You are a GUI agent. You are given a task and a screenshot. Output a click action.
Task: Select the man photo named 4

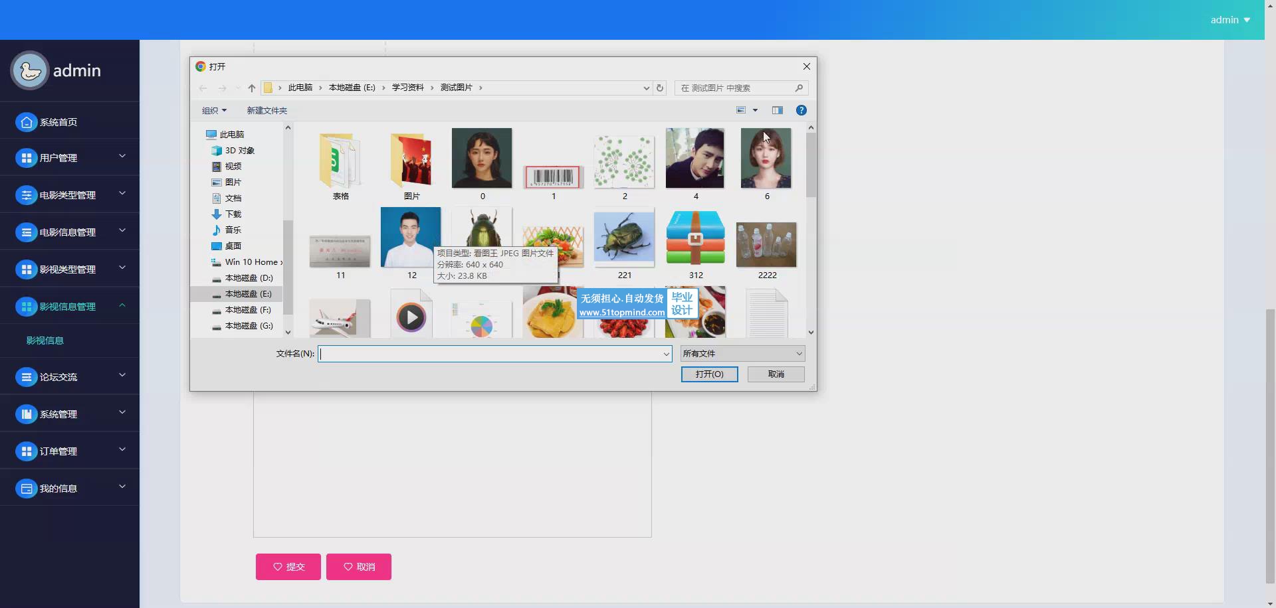pyautogui.click(x=695, y=158)
